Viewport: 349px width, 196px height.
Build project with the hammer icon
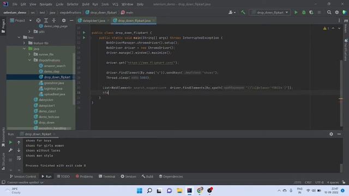[x=243, y=13]
